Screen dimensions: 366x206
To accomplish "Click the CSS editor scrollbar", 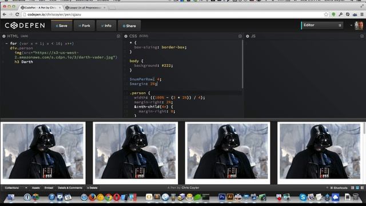I will click(x=242, y=64).
